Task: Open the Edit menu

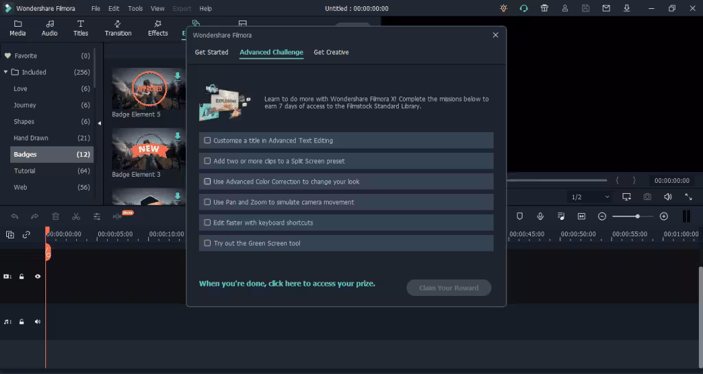Action: 114,8
